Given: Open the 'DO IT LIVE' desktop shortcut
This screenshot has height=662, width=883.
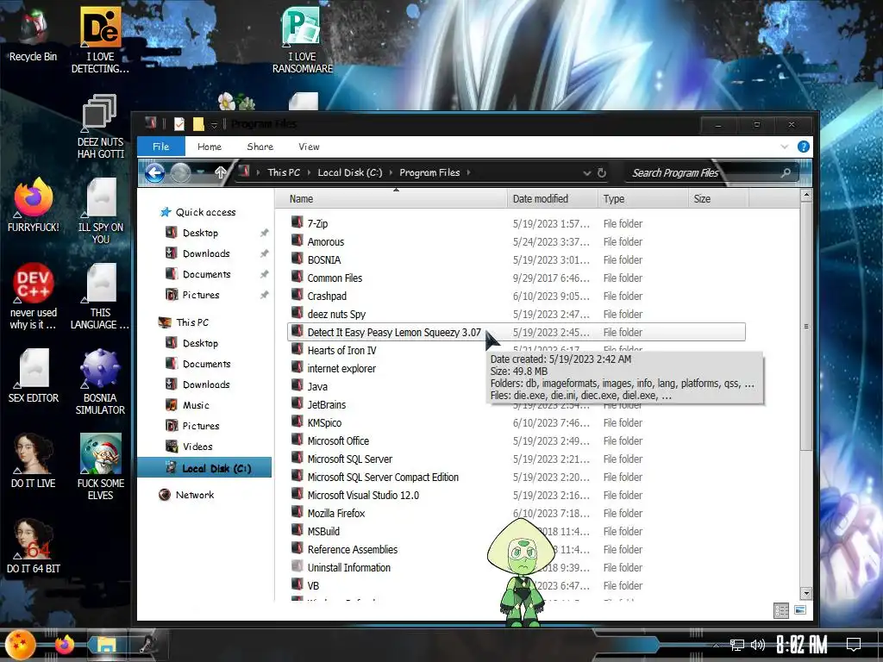Looking at the screenshot, I should (34, 460).
